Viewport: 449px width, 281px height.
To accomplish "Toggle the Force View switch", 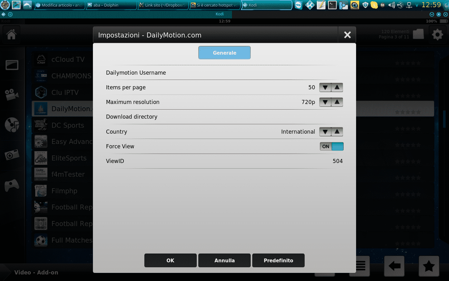I will click(x=332, y=146).
